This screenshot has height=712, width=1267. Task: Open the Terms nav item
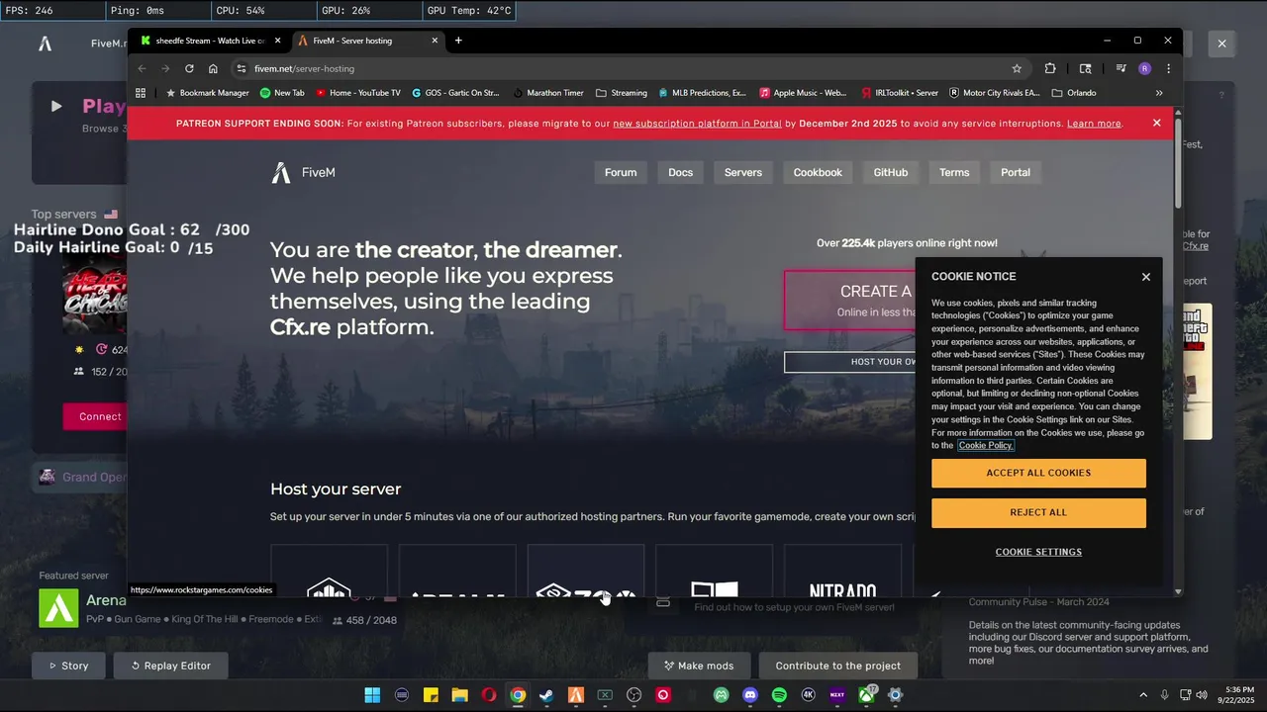954,172
